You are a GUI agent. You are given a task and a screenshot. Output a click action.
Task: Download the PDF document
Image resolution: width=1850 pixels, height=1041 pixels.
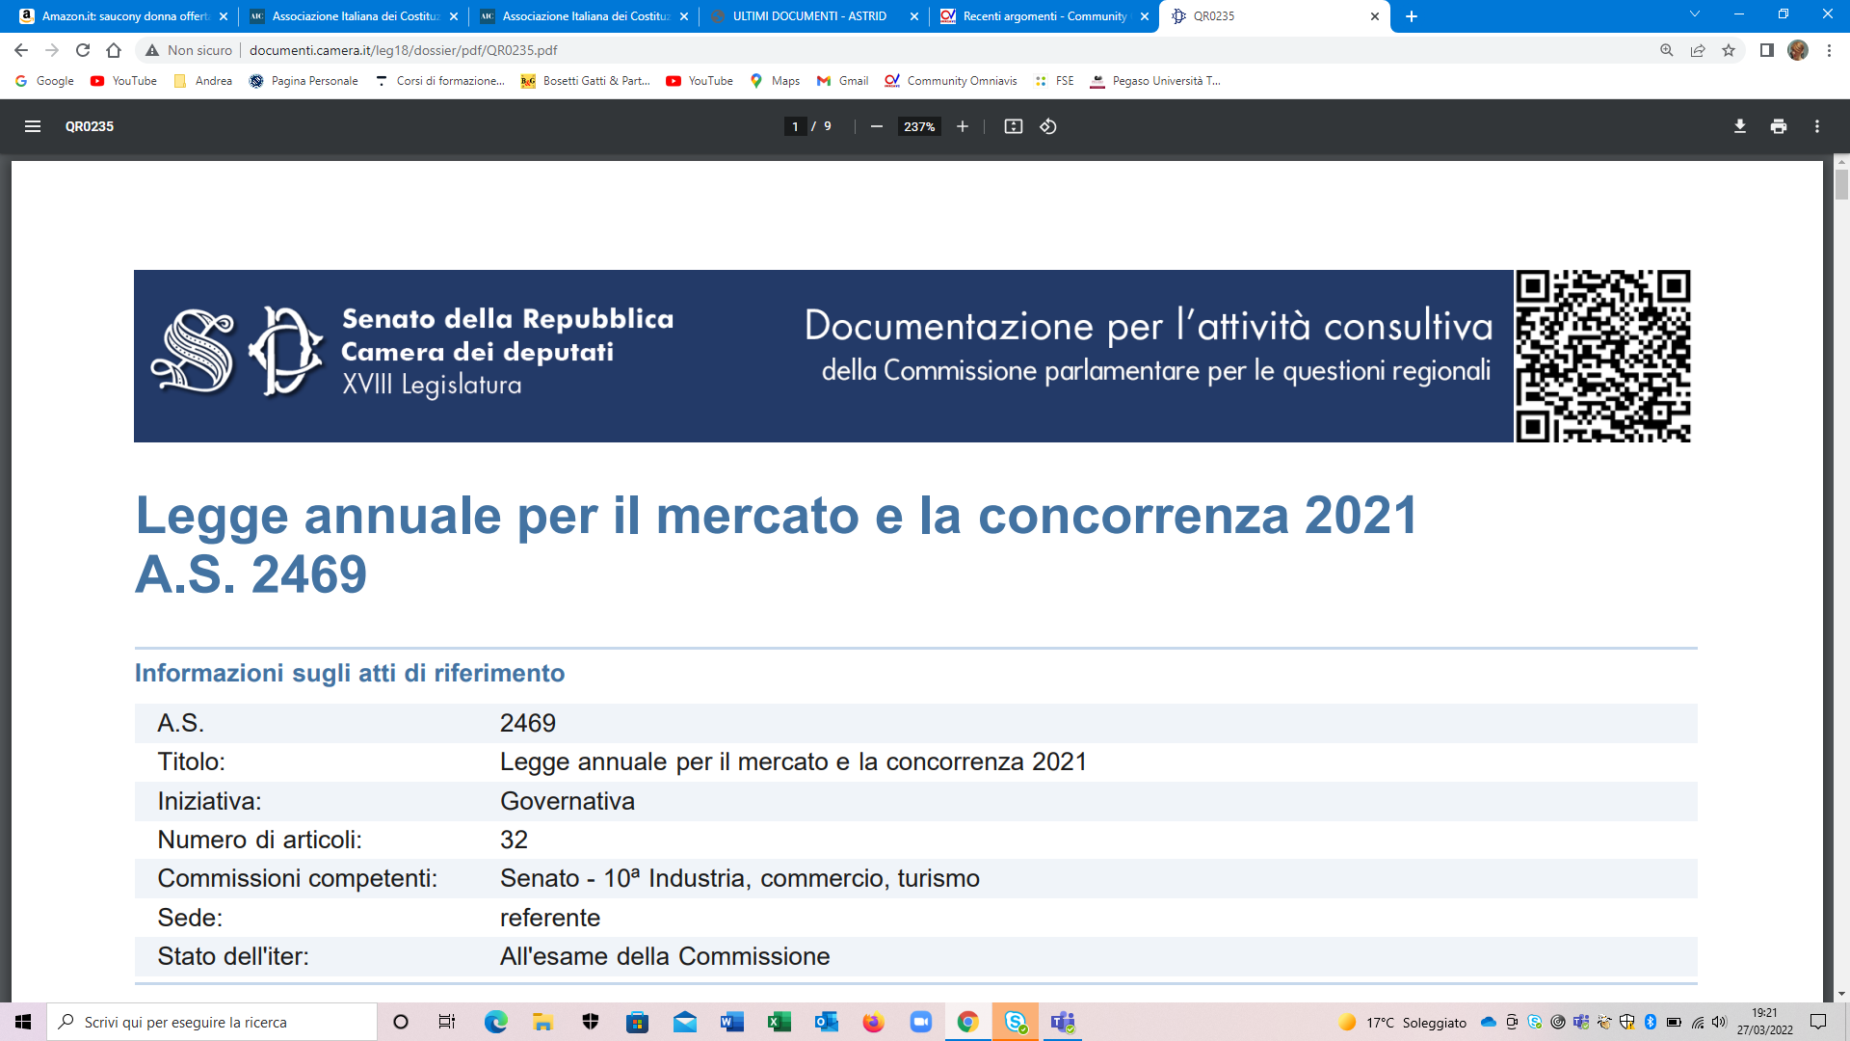[1739, 126]
